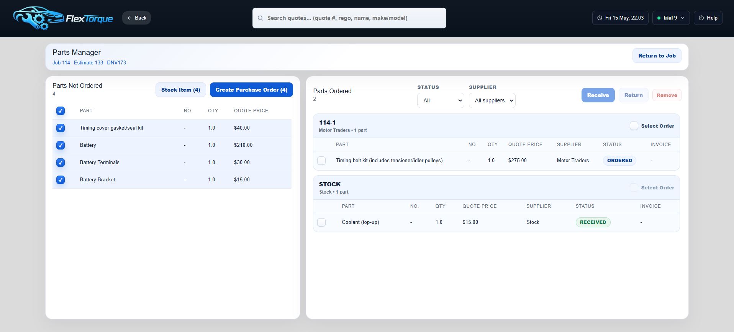Click Create Purchase Order (4) button
The width and height of the screenshot is (734, 332).
[x=251, y=90]
